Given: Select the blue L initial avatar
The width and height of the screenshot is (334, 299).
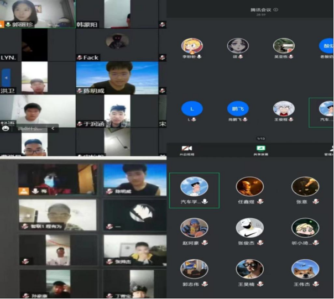Looking at the screenshot, I should [192, 109].
